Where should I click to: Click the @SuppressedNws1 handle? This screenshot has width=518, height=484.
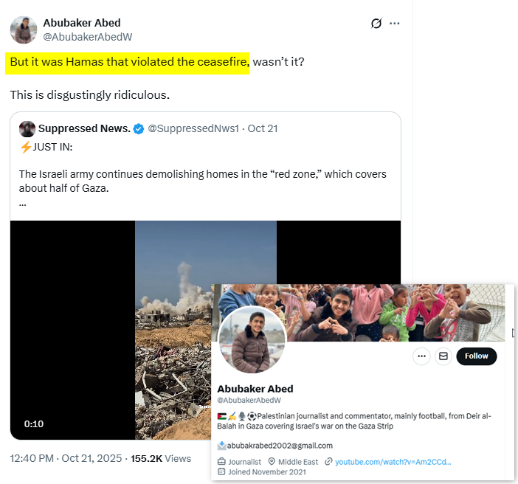(195, 129)
